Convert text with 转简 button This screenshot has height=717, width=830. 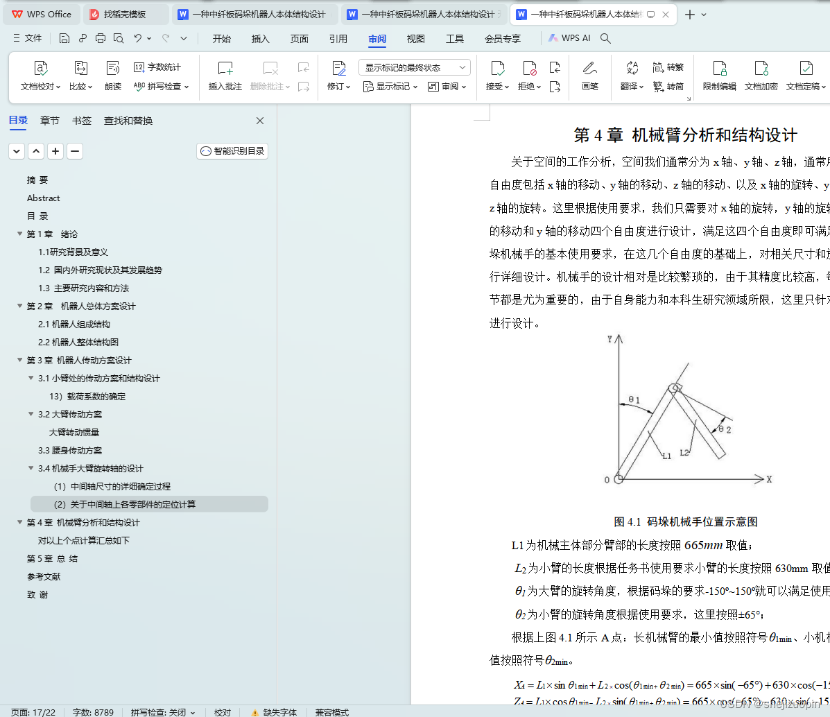(x=668, y=86)
